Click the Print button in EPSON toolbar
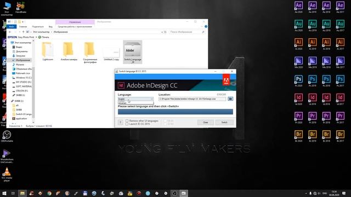This screenshot has height=197, width=351. [44, 37]
